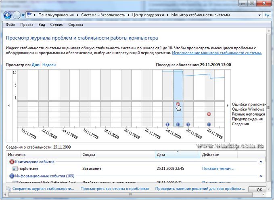The width and height of the screenshot is (274, 200).
Task: Select the Центр поддержки breadcrumb
Action: tap(148, 15)
